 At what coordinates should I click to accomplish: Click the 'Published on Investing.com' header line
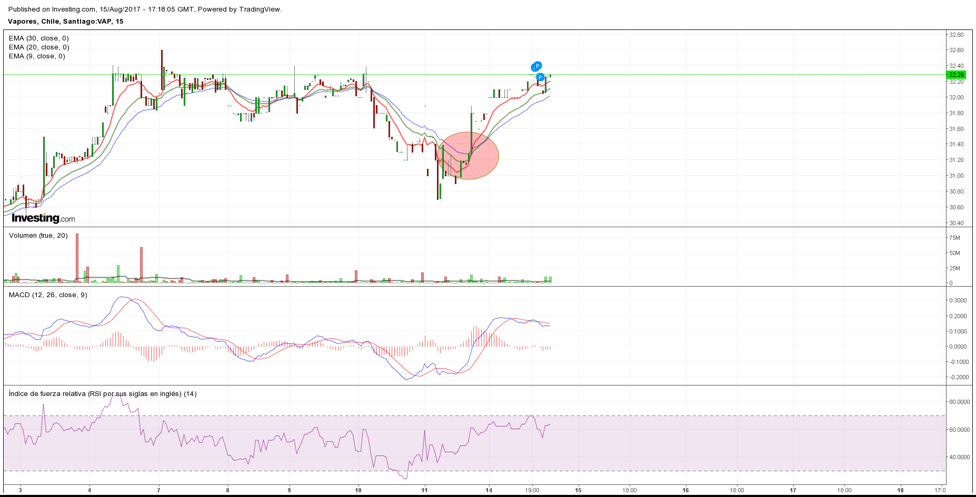coord(145,9)
